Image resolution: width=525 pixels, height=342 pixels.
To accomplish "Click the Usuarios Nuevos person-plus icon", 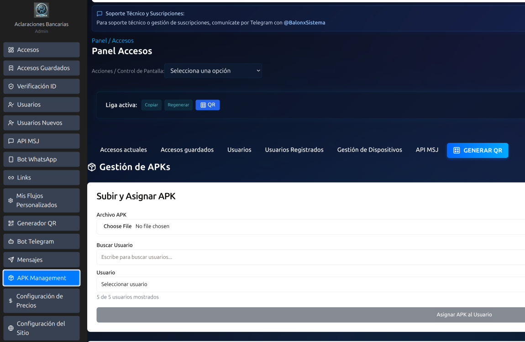I will coord(11,123).
